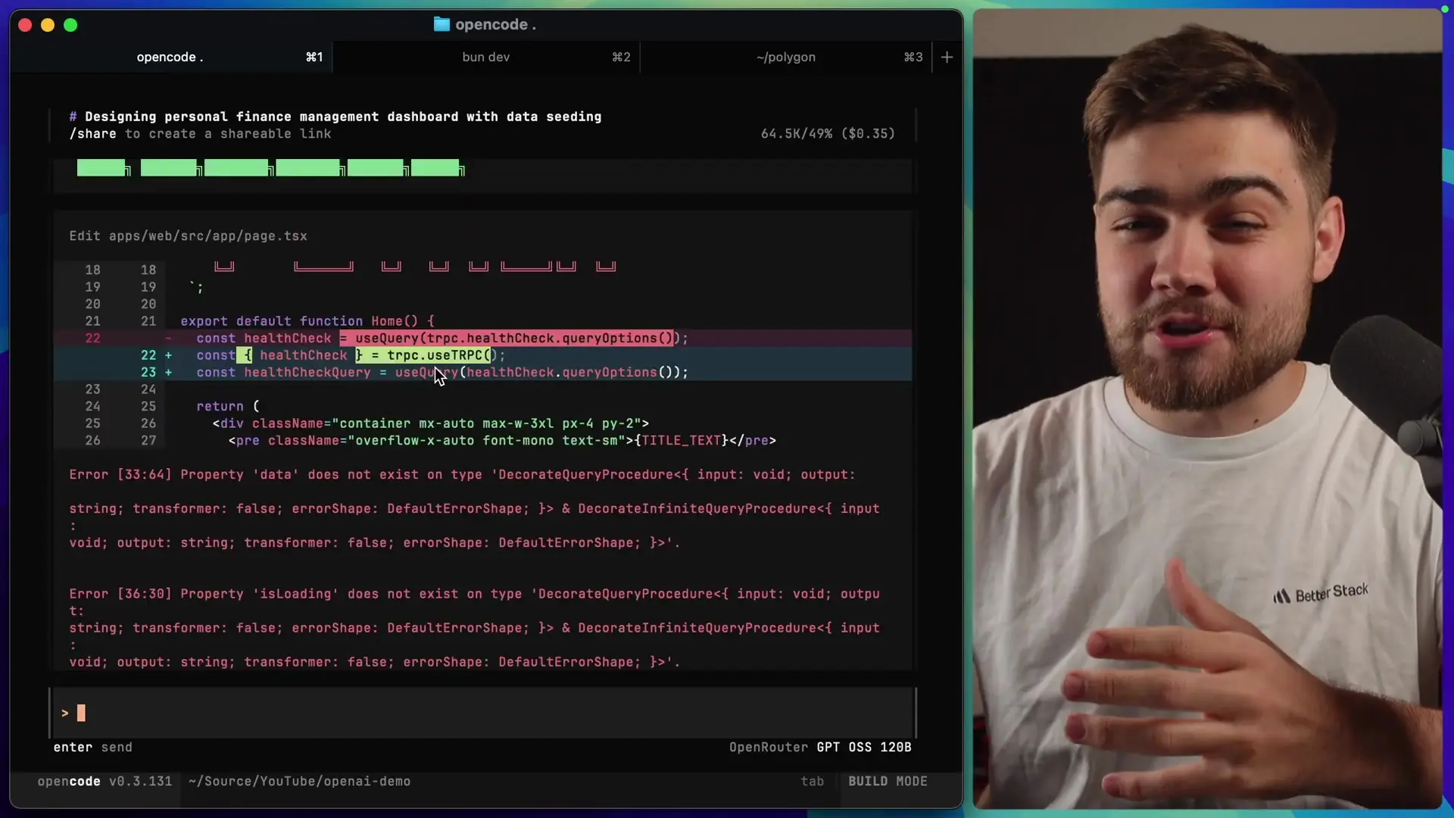
Task: Click the '~/Source/YouTube/openai-demo' path
Action: click(x=299, y=781)
